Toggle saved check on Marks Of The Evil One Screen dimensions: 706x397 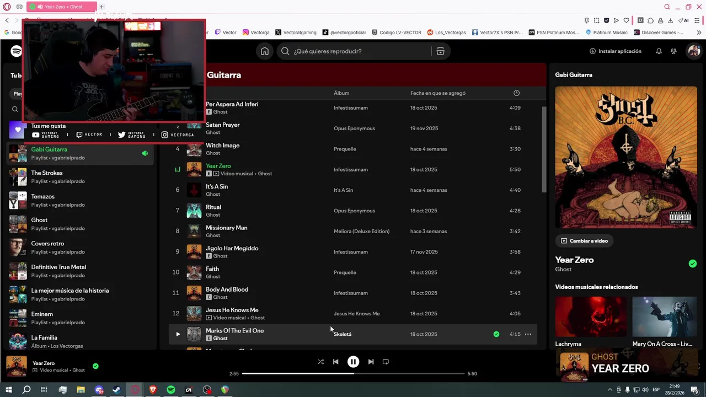(496, 334)
